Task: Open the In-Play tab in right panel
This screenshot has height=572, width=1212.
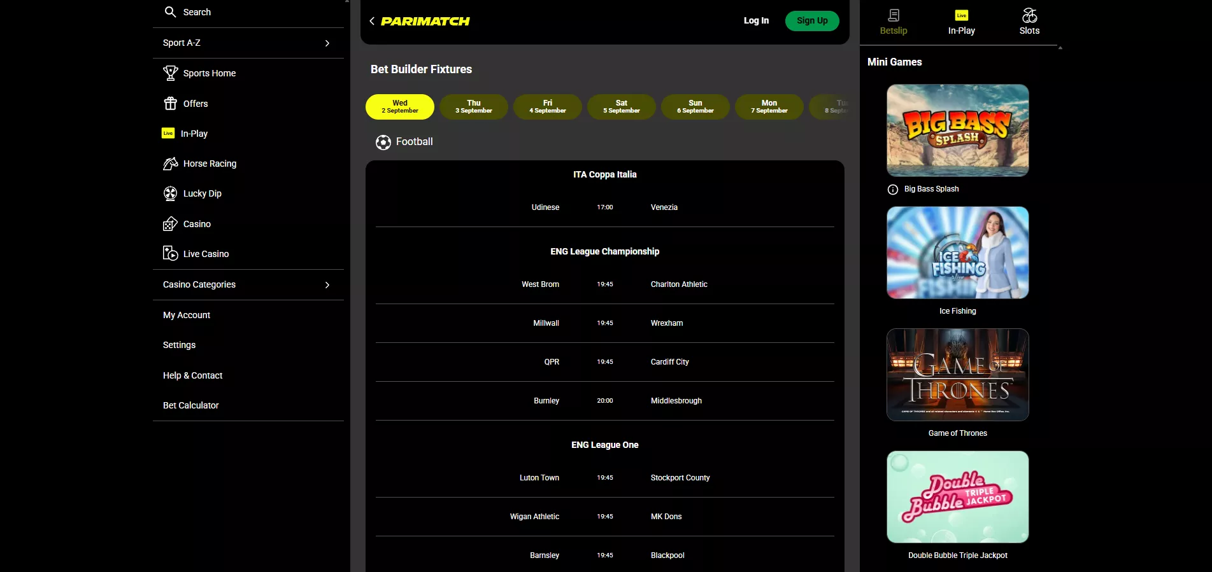Action: (x=962, y=22)
